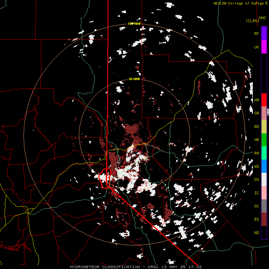The width and height of the screenshot is (269, 269).
Task: Click the DS white legend swatch
Action: [264, 179]
